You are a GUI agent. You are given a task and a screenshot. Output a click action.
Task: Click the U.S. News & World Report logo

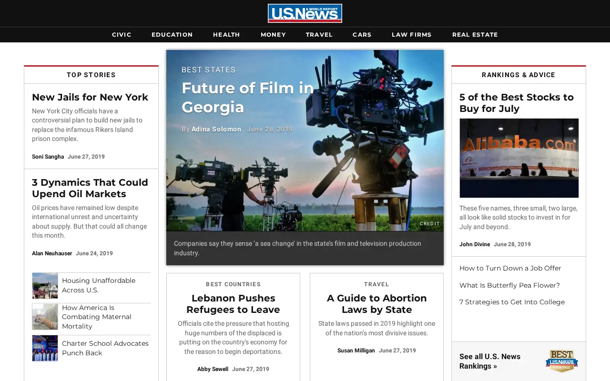[x=305, y=13]
